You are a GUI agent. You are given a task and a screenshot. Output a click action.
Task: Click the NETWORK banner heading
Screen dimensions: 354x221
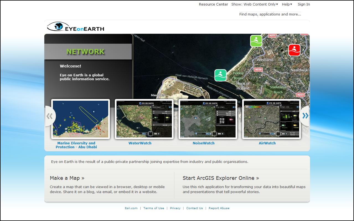[x=85, y=52]
